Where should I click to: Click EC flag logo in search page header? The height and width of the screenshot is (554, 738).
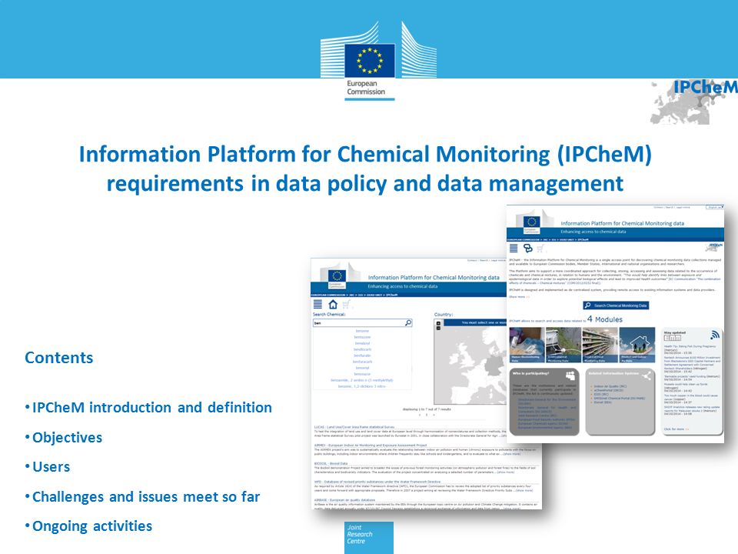pos(336,277)
